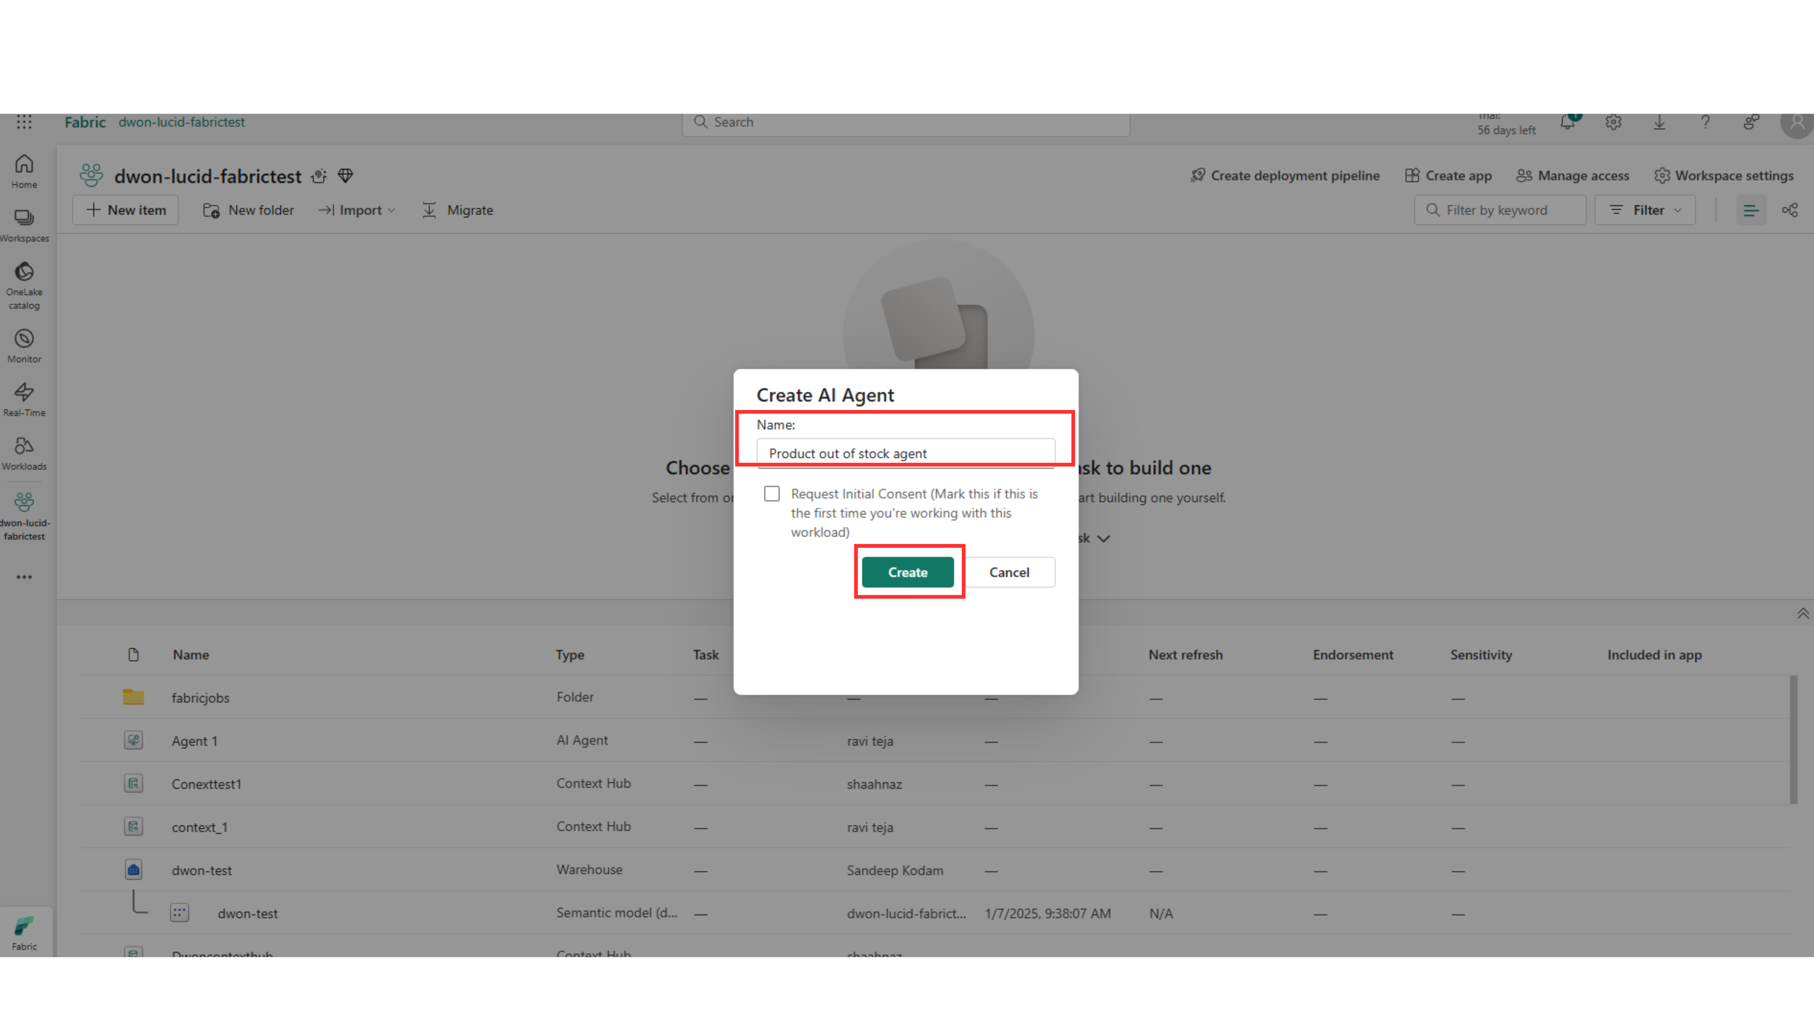Click the app launcher waffle icon
1814x1020 pixels.
click(x=24, y=122)
